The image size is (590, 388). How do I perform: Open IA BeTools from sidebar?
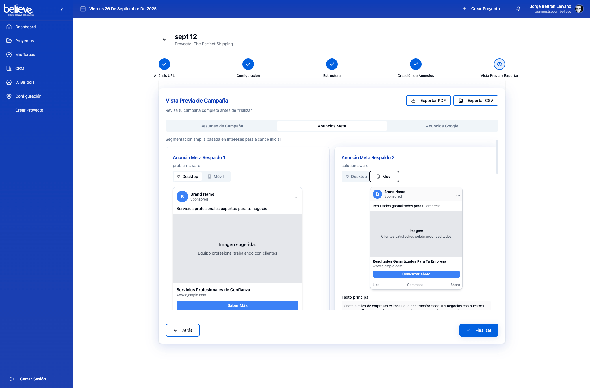pyautogui.click(x=25, y=82)
